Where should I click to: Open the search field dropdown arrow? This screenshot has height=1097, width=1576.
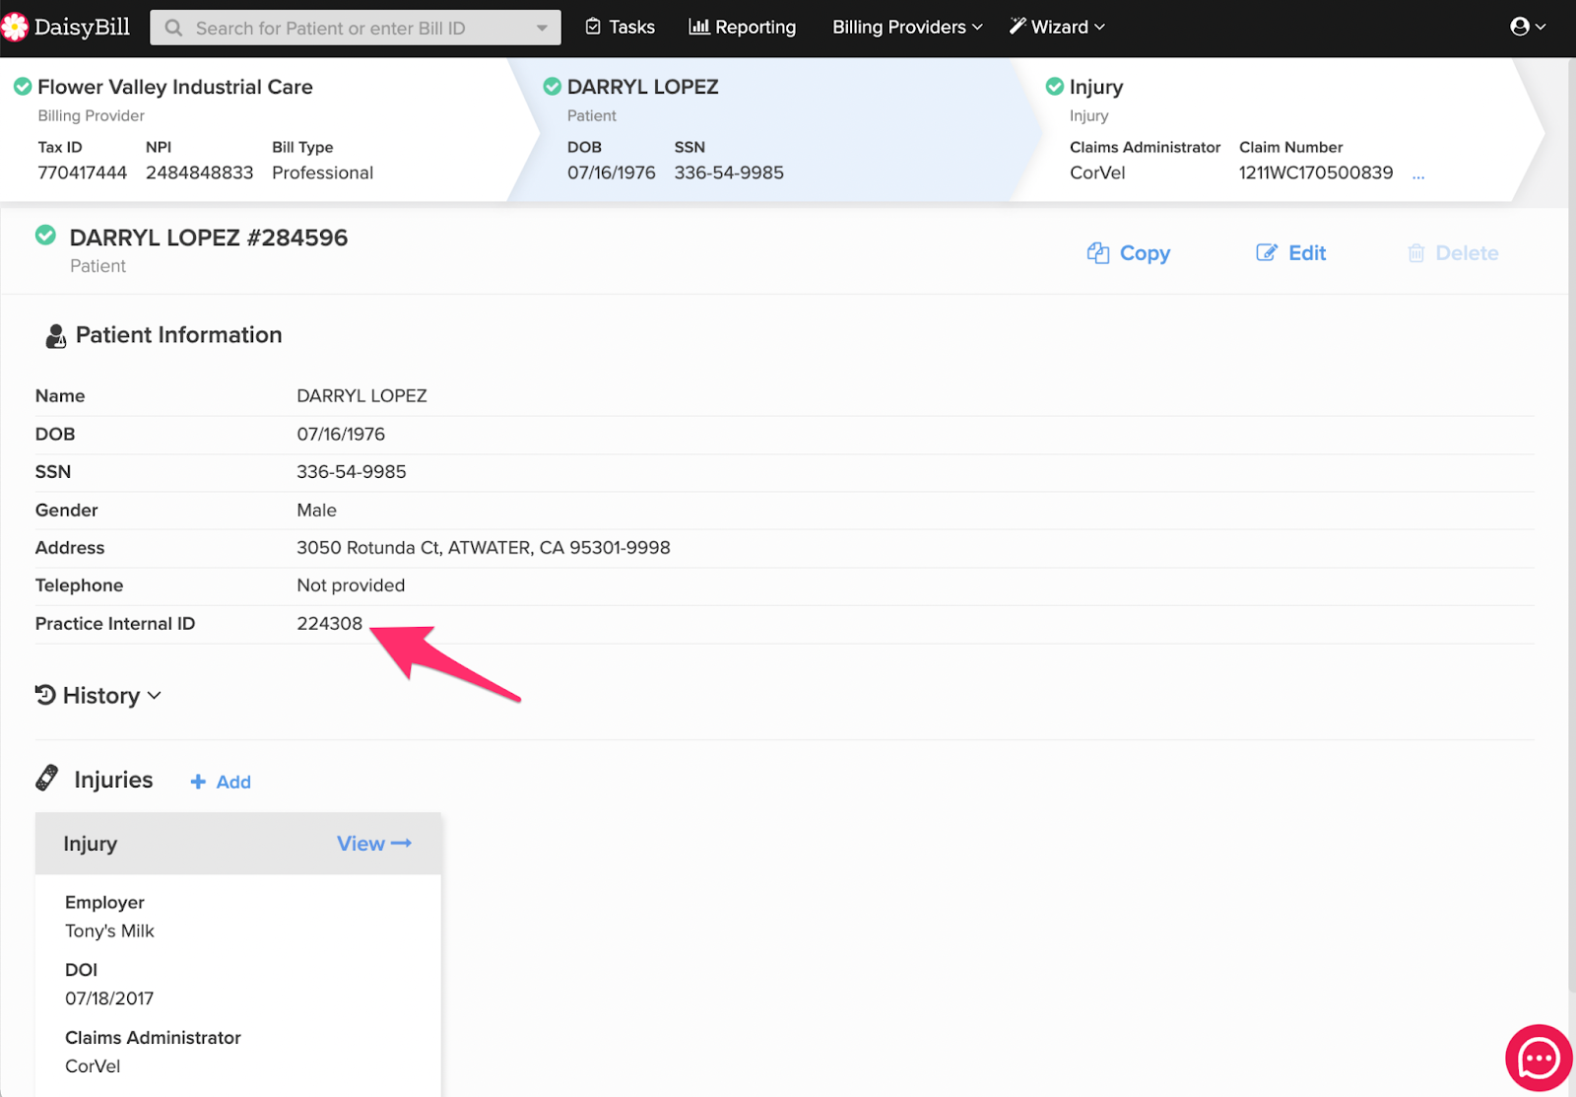[542, 28]
